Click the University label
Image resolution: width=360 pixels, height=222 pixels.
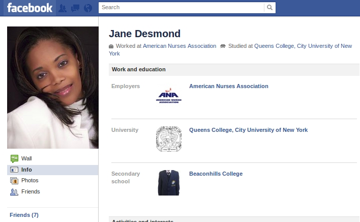125,130
